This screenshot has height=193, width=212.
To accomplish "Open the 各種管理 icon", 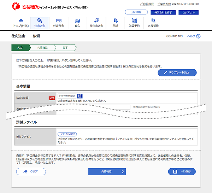I will [153, 21].
